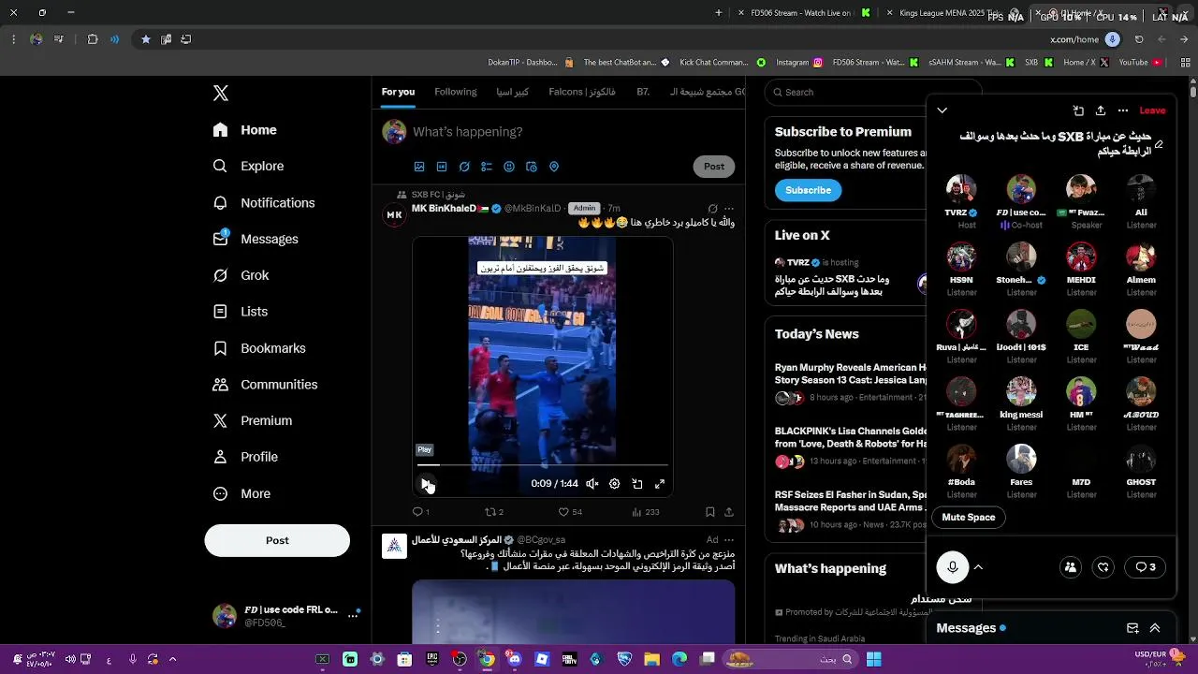Switch to Following tab

click(x=456, y=92)
